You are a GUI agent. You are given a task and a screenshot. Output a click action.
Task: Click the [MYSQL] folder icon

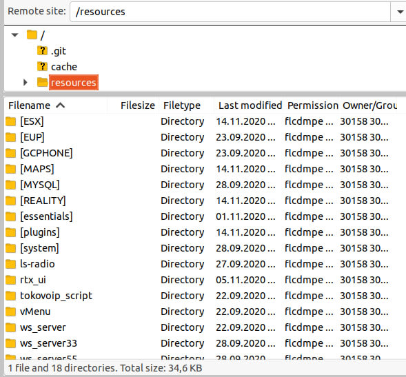coord(10,185)
